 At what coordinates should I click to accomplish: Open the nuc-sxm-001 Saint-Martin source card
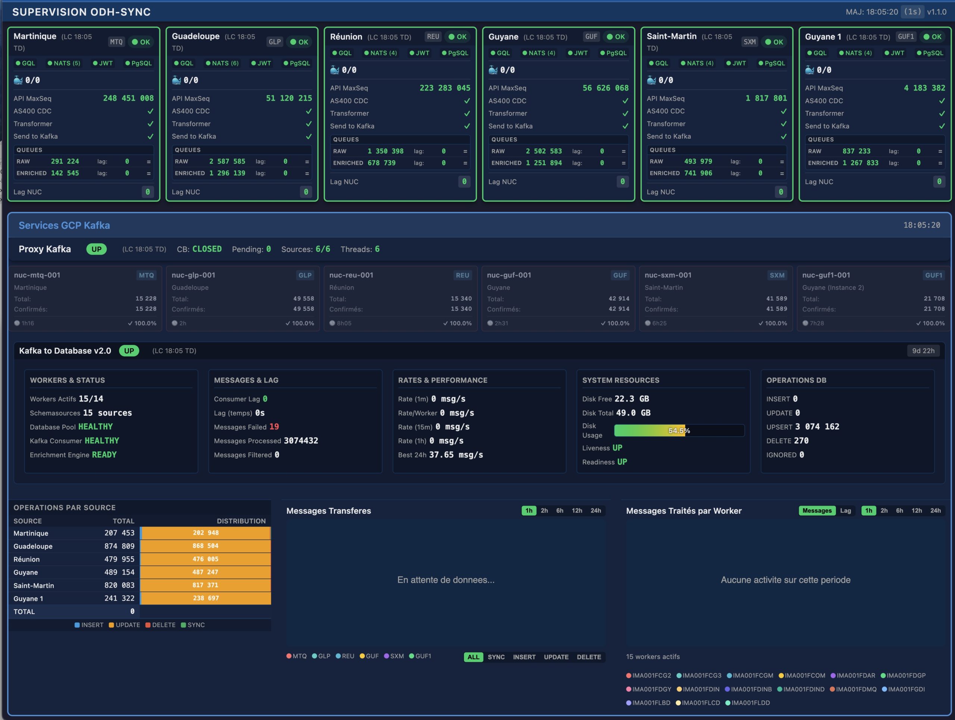pos(716,298)
